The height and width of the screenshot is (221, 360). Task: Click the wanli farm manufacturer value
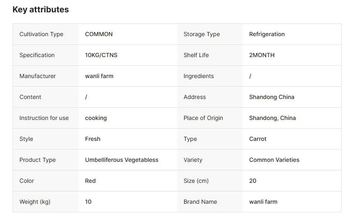pyautogui.click(x=99, y=76)
